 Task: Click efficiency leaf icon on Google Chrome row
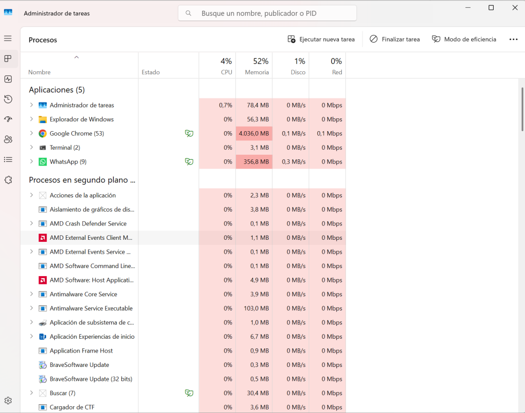189,134
